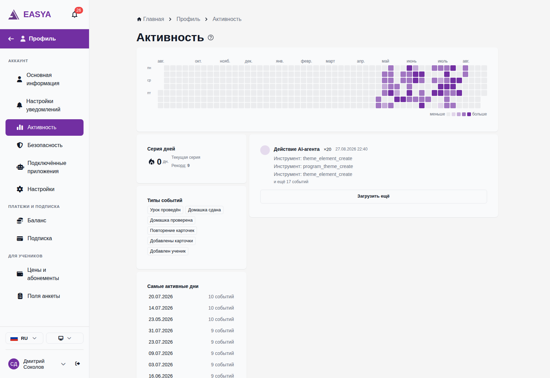
Task: Open notifications bell with 26 badge
Action: (75, 14)
